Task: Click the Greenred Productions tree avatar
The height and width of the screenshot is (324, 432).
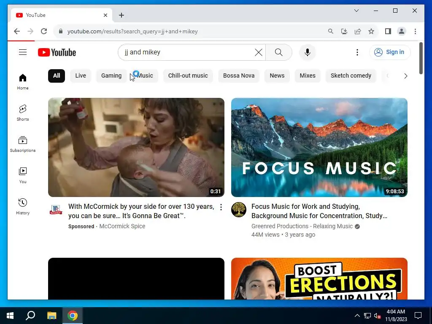Action: (x=239, y=210)
